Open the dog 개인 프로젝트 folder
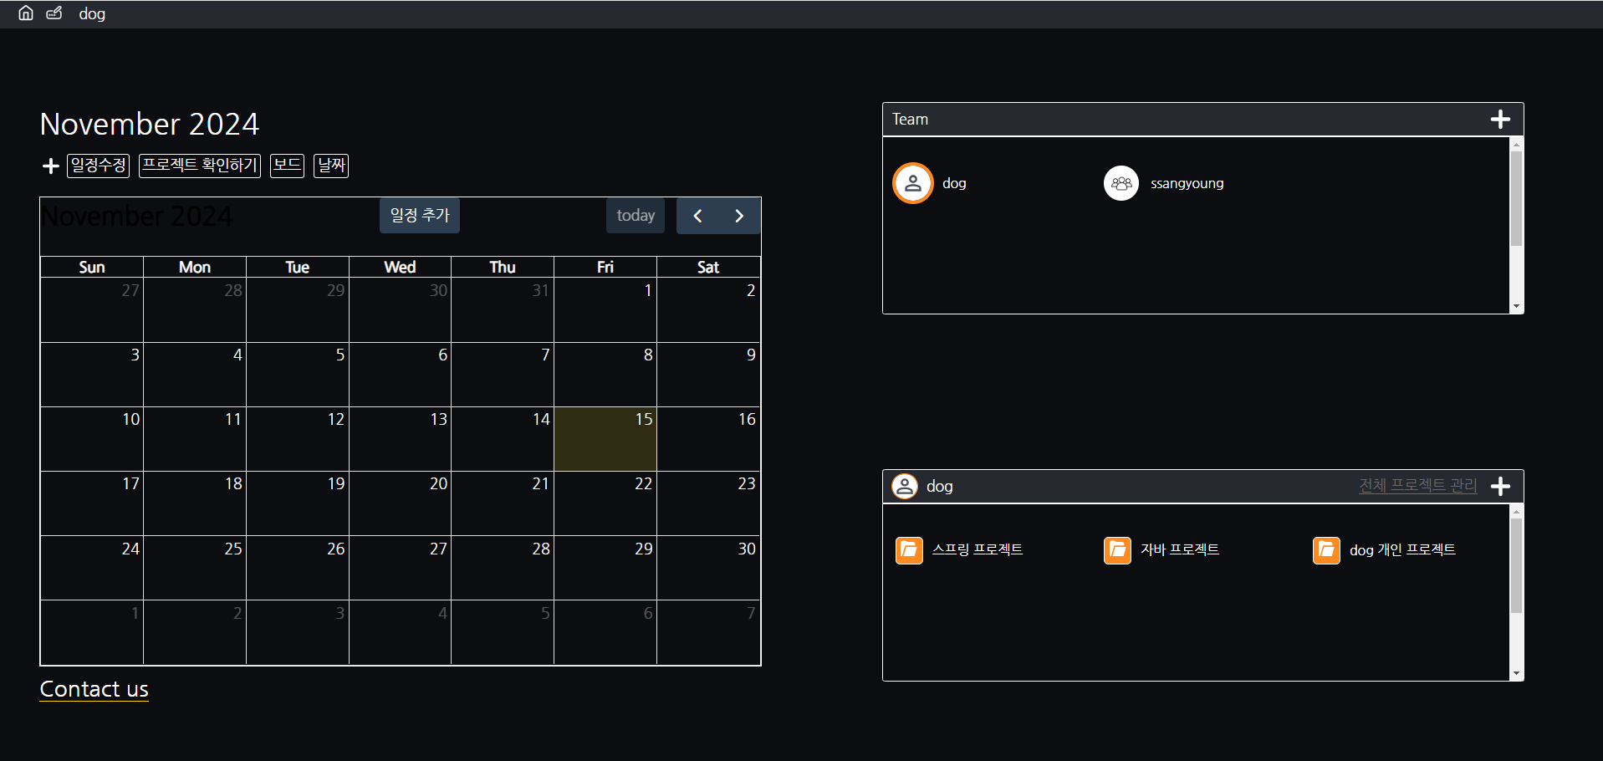The width and height of the screenshot is (1603, 761). [1326, 550]
